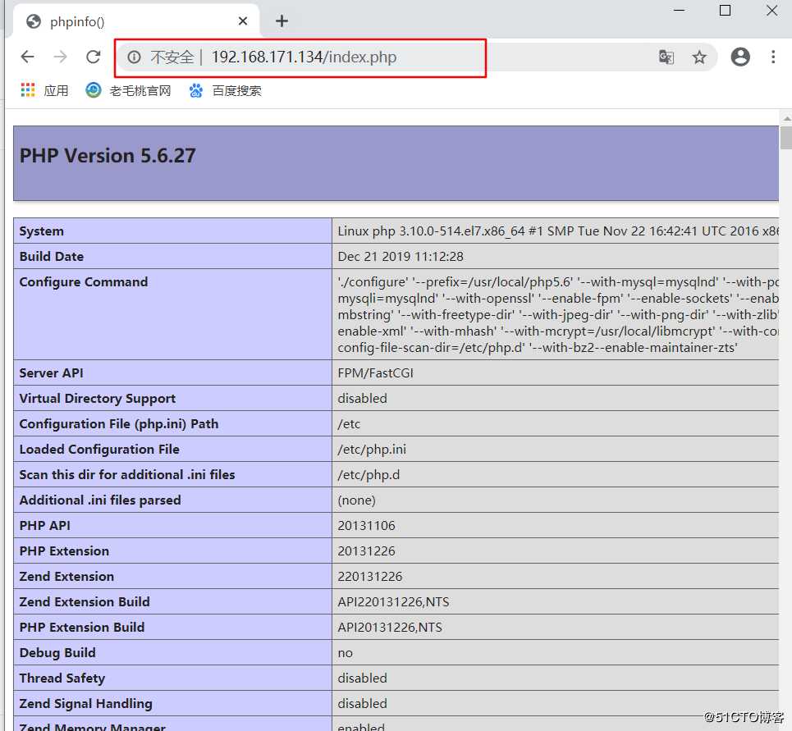This screenshot has width=792, height=731.
Task: Click the 'Zend Extension' row label
Action: click(x=66, y=576)
